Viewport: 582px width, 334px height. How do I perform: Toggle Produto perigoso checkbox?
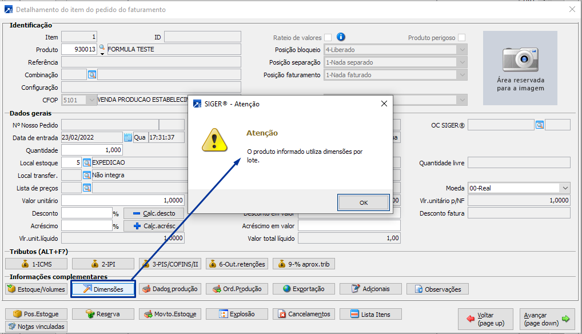462,38
